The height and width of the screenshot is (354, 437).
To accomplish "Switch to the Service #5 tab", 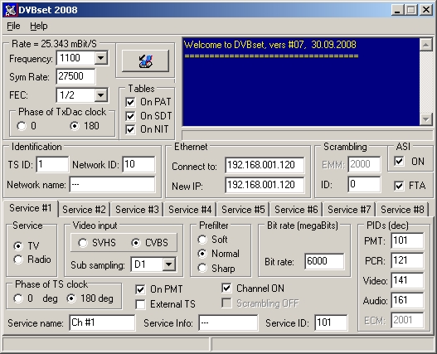I will 243,210.
